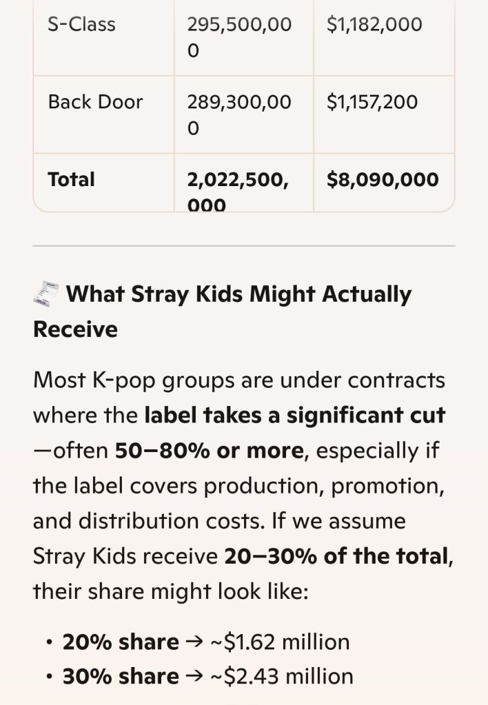This screenshot has width=488, height=705.
Task: Click the 'What Stray Kids Might Actually Receive' heading
Action: point(238,294)
